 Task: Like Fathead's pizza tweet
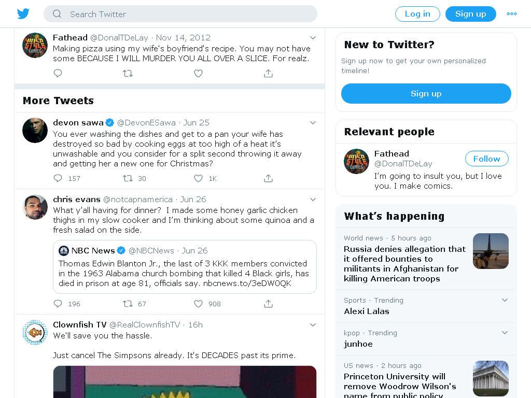[x=199, y=73]
